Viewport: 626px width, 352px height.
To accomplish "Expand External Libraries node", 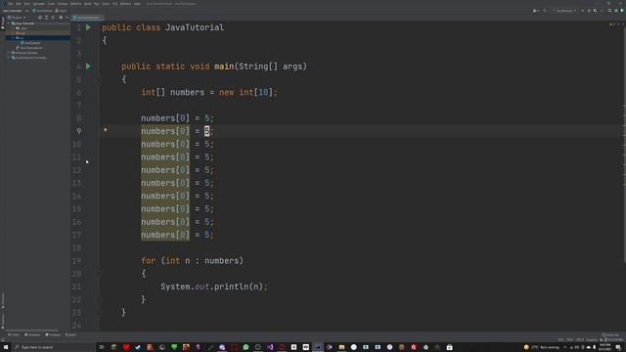I will coord(9,53).
